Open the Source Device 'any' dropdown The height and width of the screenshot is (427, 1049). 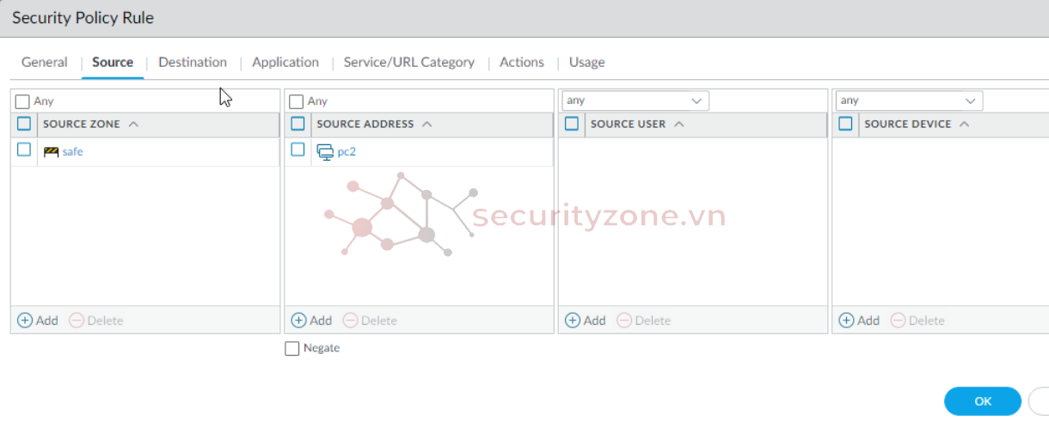coord(909,101)
